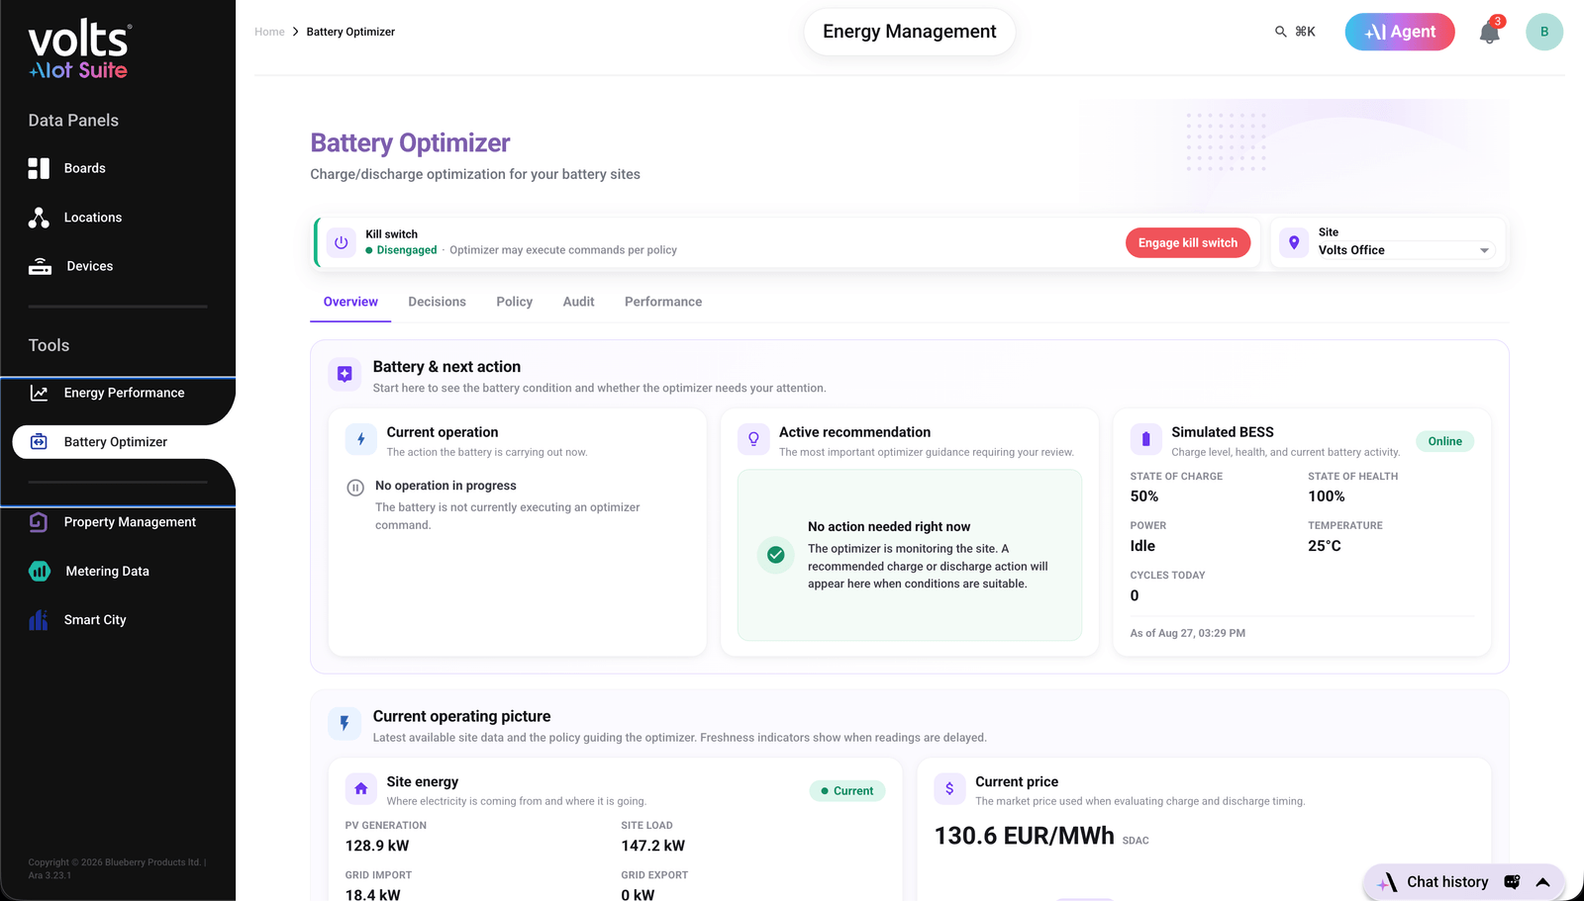
Task: Select Battery Optimizer in the sidebar
Action: click(x=124, y=442)
